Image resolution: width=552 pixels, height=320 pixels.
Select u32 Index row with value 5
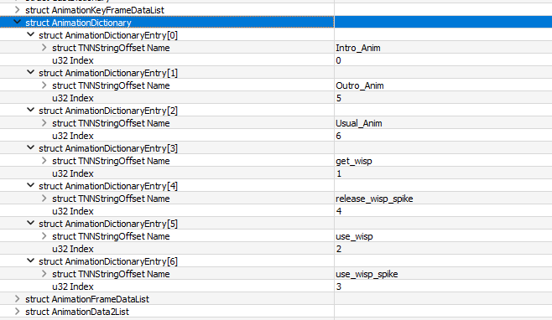click(x=276, y=98)
